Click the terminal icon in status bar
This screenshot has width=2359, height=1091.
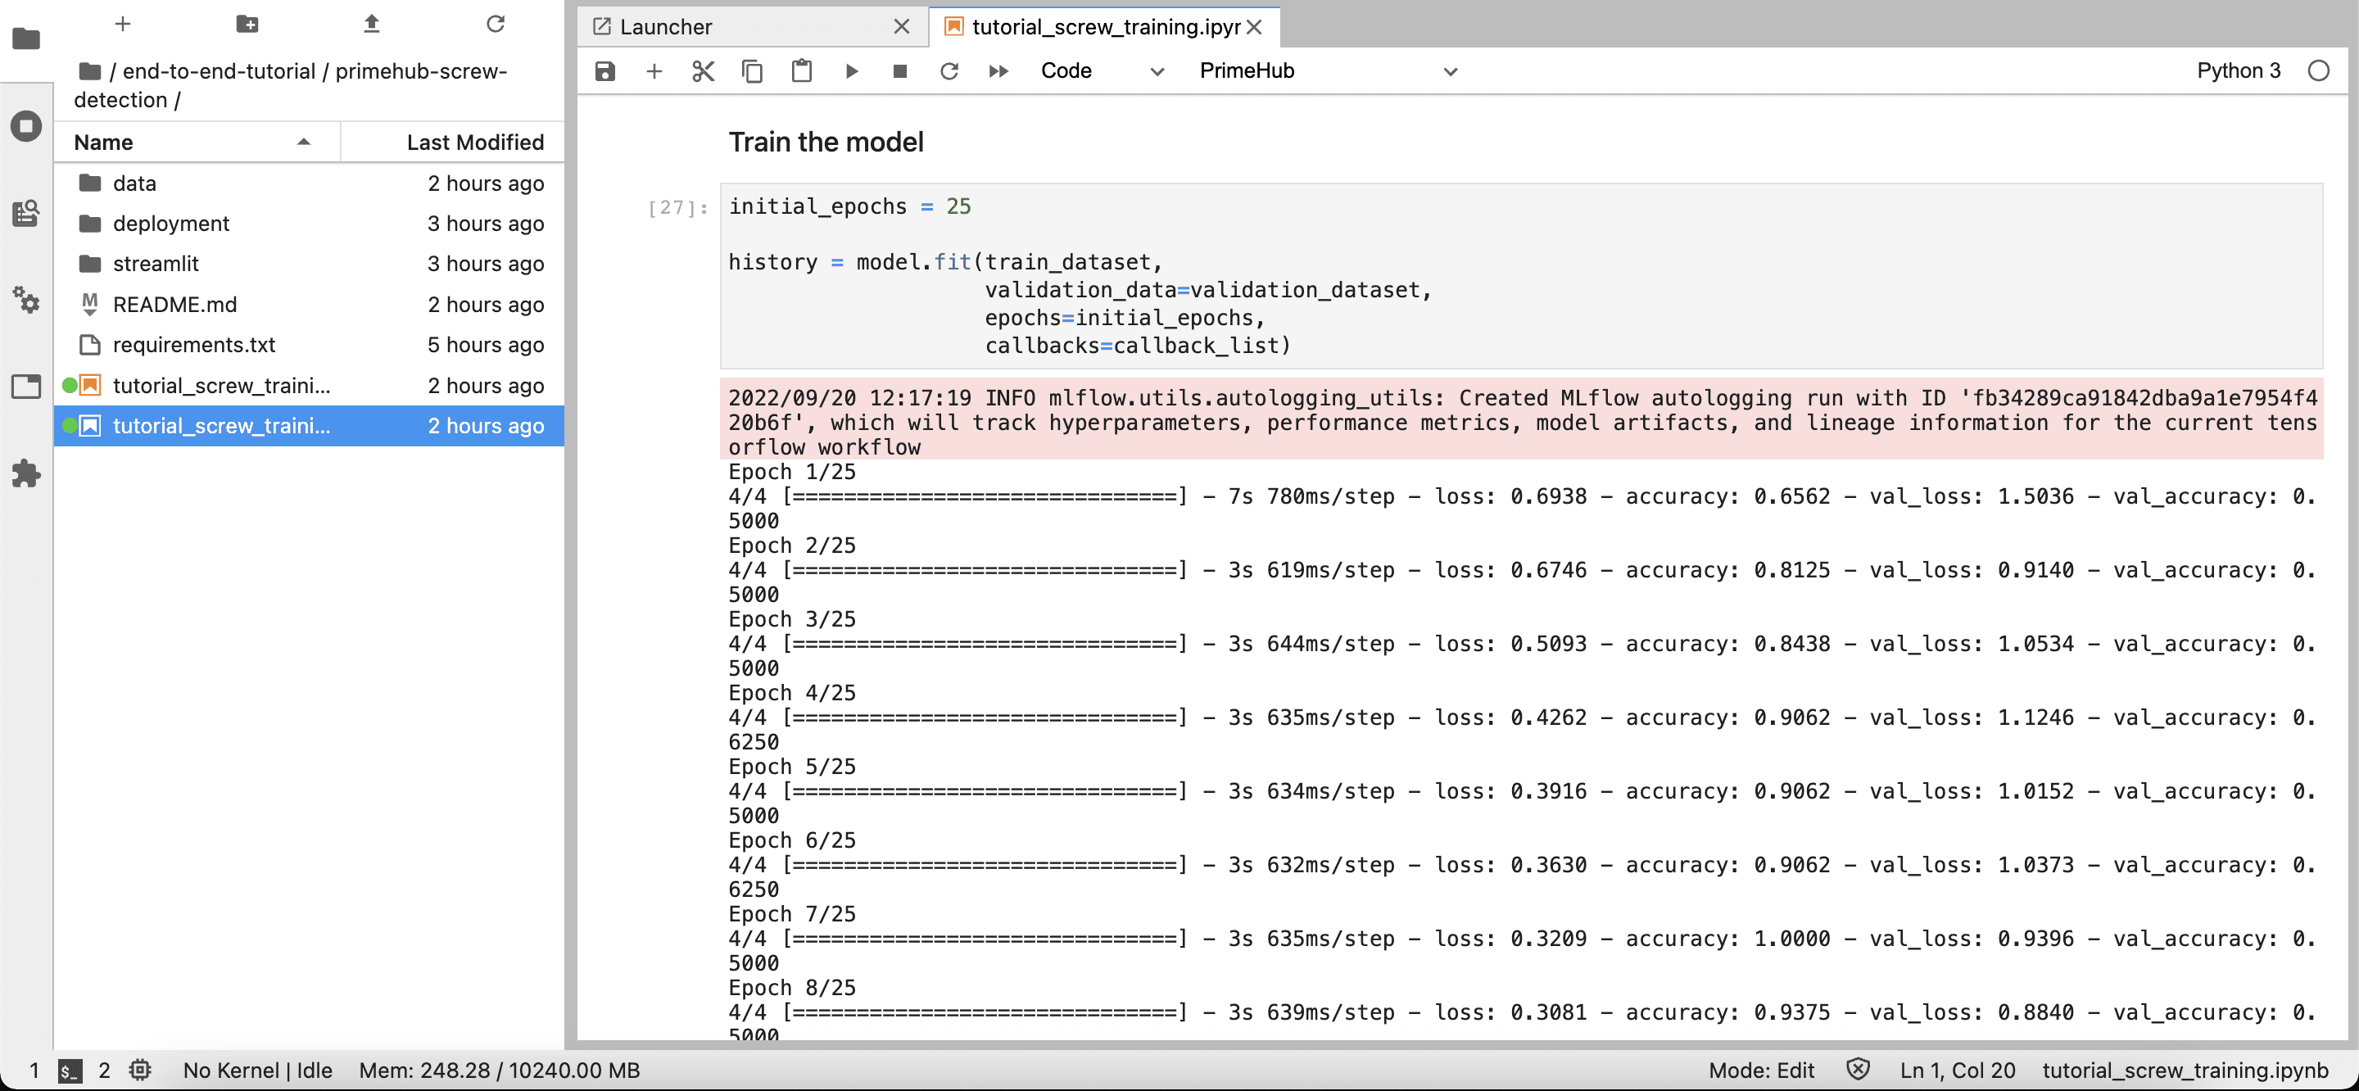(70, 1070)
